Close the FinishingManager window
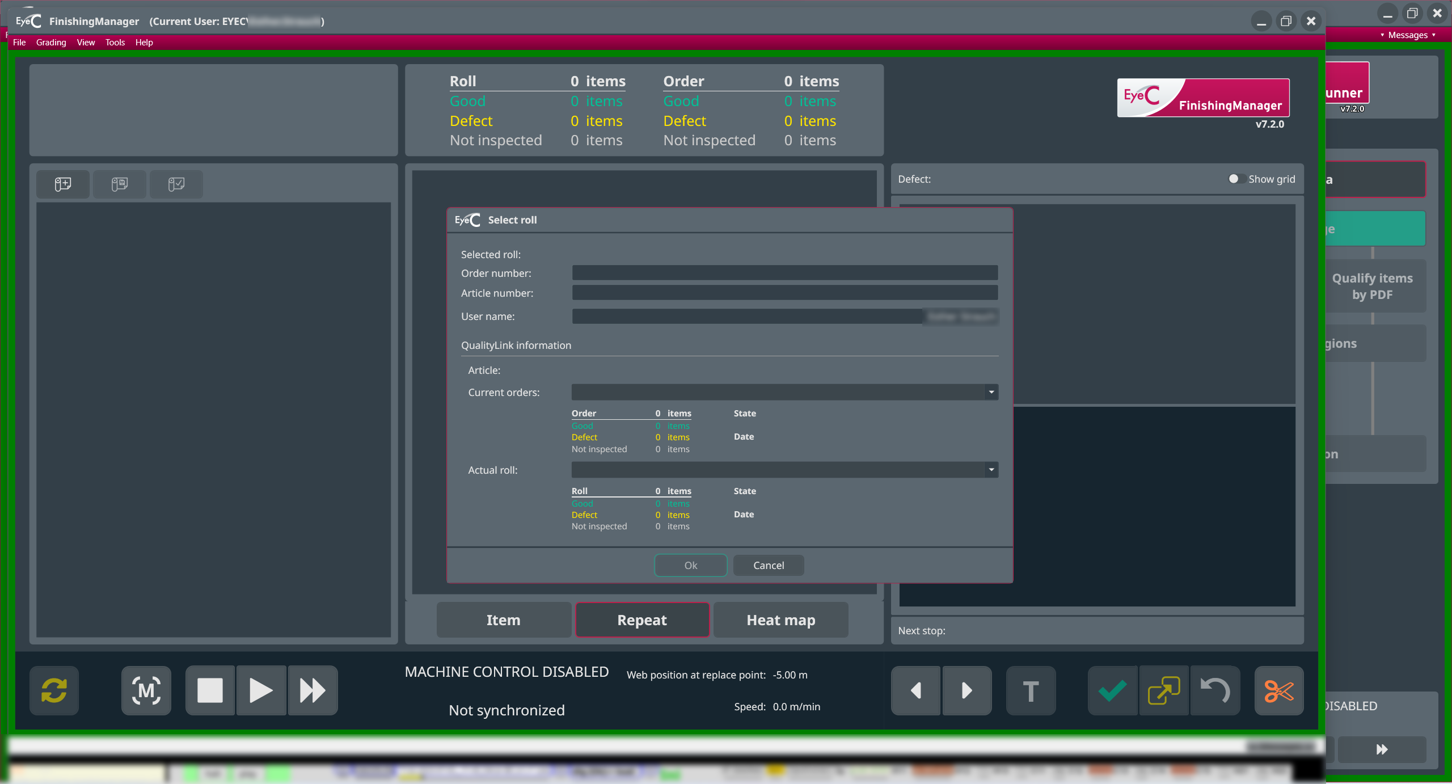1452x784 pixels. tap(1311, 22)
